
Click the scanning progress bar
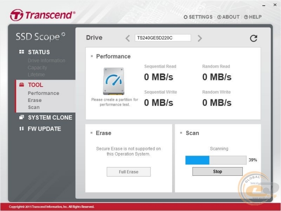216,160
